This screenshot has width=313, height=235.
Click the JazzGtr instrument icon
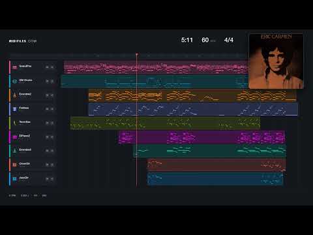[x=14, y=179]
